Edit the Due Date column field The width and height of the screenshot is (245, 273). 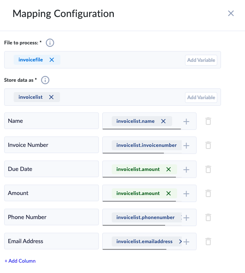tap(51, 169)
